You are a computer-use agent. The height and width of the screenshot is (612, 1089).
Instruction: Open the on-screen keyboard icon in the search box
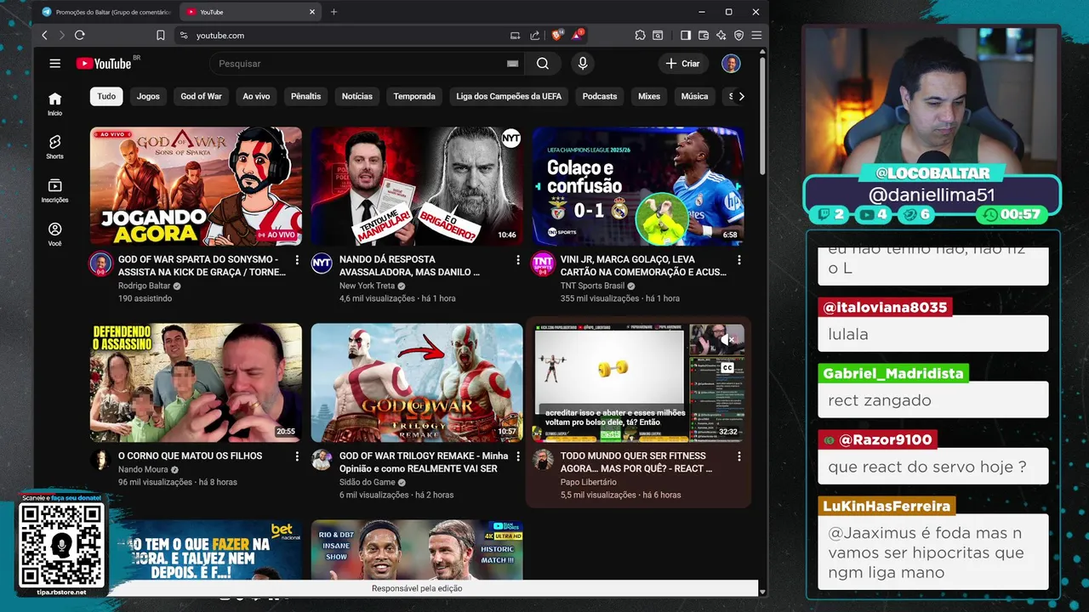click(512, 64)
